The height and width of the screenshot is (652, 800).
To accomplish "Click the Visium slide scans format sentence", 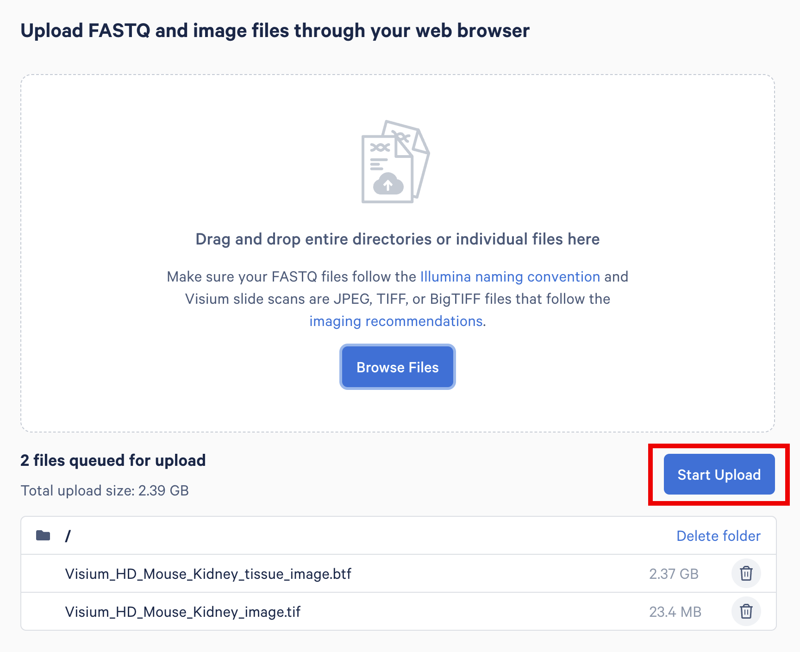I will click(397, 299).
